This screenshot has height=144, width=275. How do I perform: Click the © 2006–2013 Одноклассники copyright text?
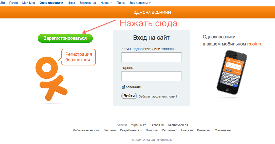click(152, 140)
